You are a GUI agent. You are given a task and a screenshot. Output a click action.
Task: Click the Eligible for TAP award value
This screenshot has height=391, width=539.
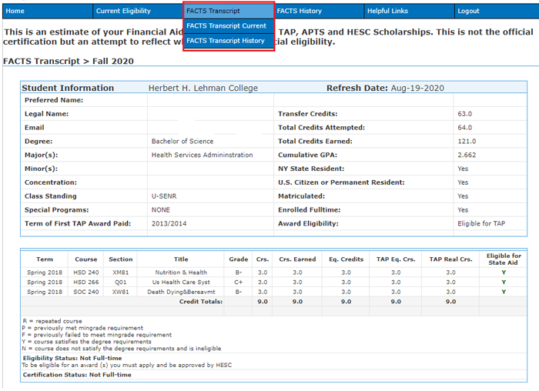[x=481, y=223]
